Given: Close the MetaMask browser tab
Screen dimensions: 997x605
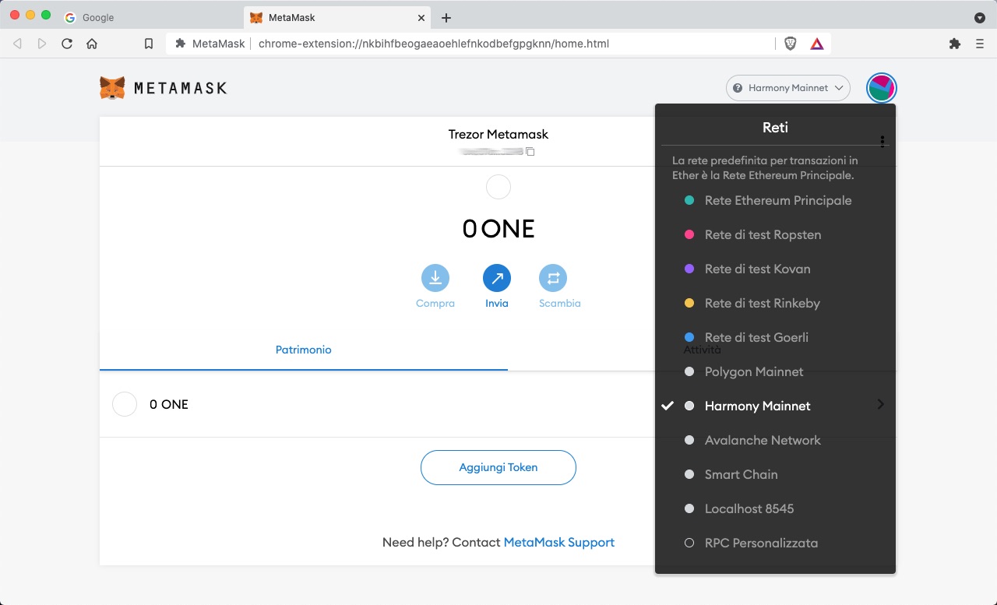Looking at the screenshot, I should (421, 17).
